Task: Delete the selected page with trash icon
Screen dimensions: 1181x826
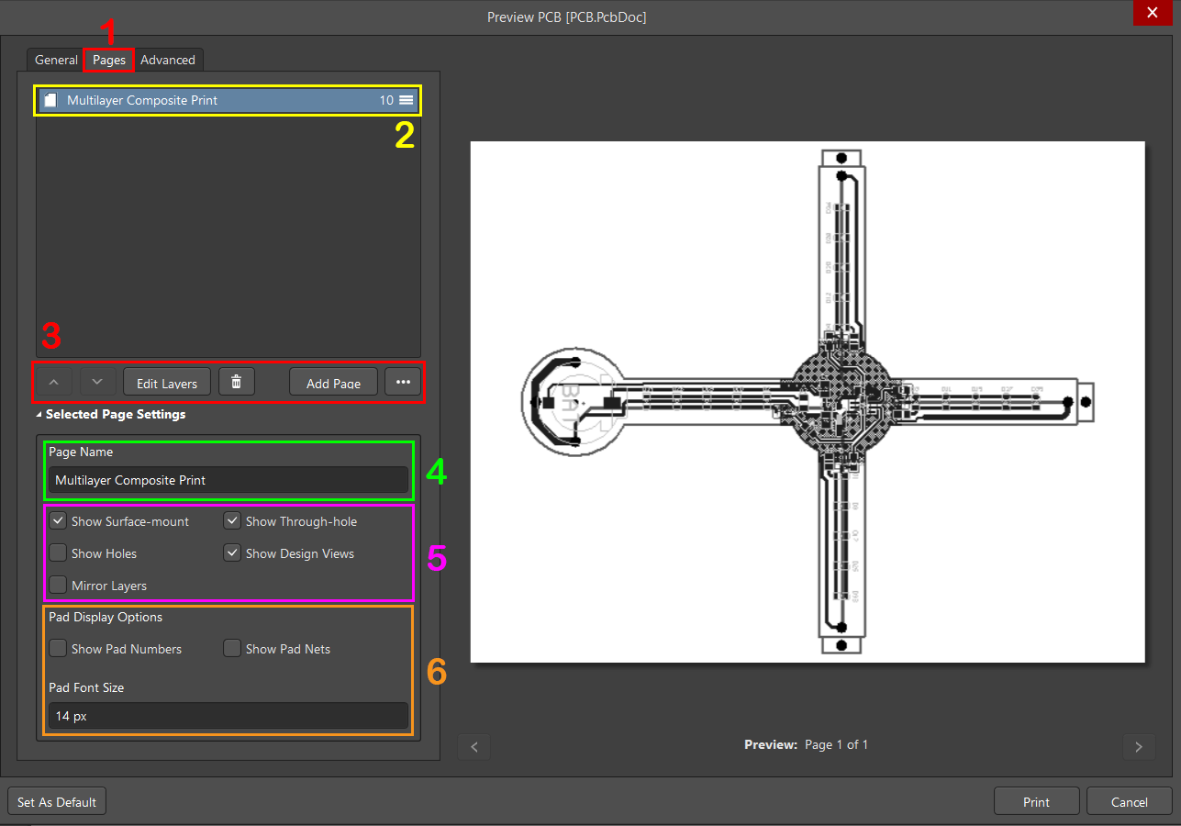Action: [x=236, y=382]
